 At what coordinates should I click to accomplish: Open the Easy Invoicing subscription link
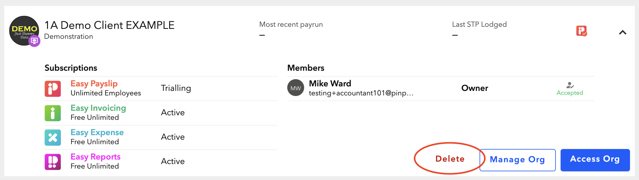98,108
